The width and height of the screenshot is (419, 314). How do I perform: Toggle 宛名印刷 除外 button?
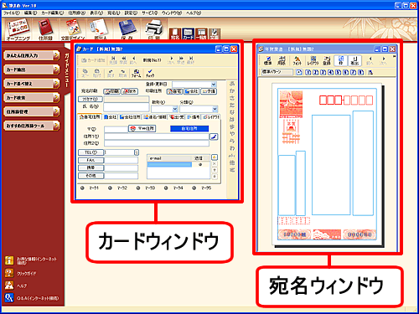point(130,91)
